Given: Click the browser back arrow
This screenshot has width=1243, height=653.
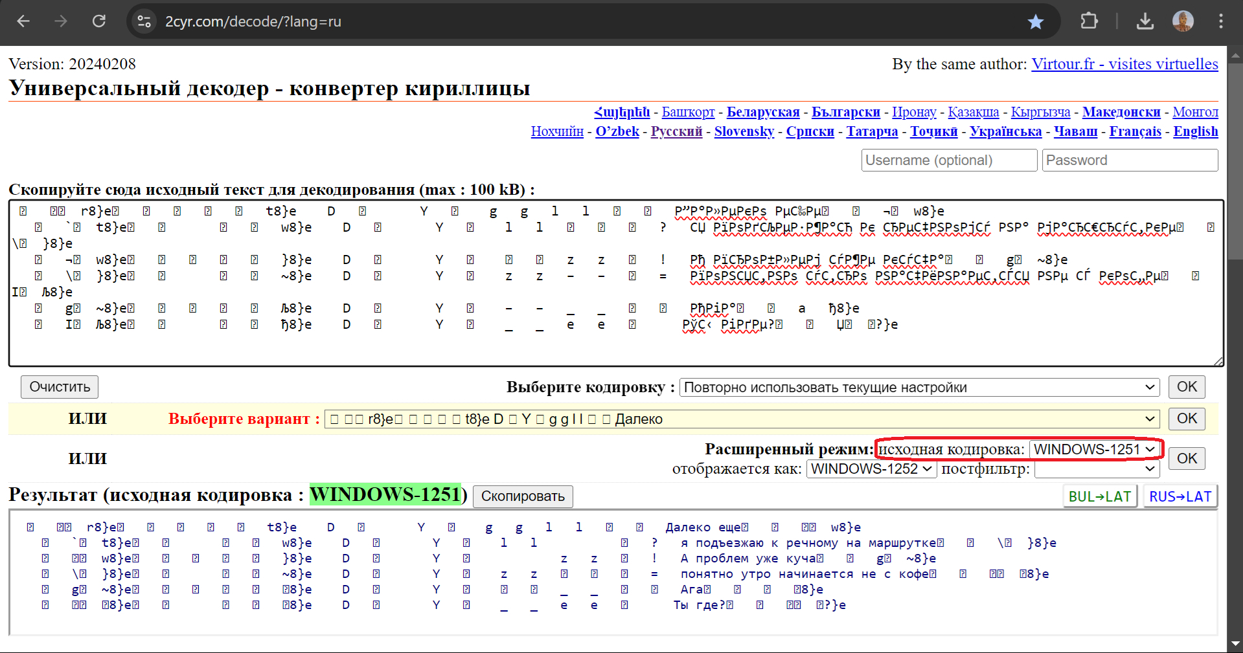Looking at the screenshot, I should [23, 21].
